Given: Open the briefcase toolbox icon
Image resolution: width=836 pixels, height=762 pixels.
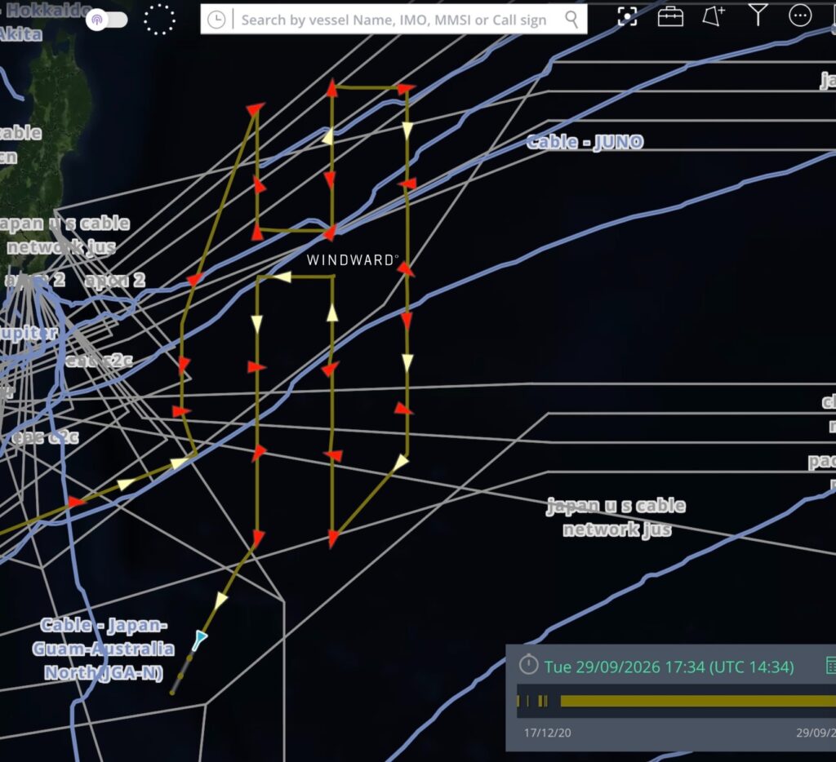Looking at the screenshot, I should click(x=670, y=16).
